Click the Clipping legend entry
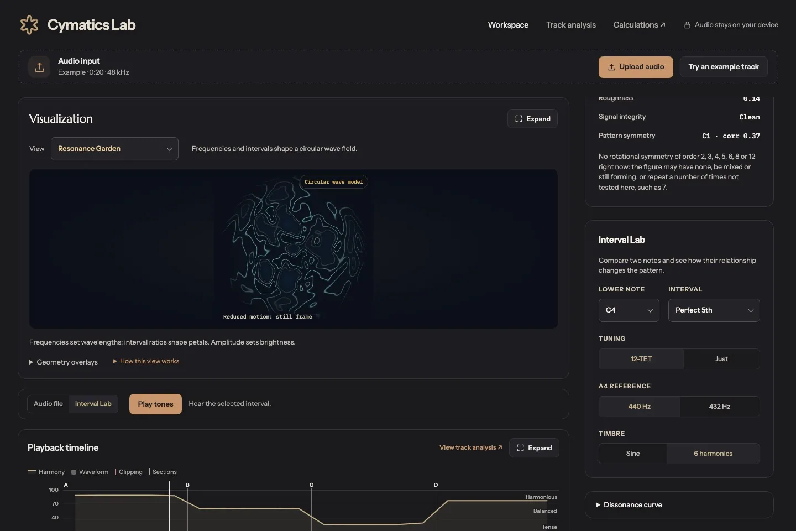Viewport: 796px width, 531px height. click(x=129, y=472)
